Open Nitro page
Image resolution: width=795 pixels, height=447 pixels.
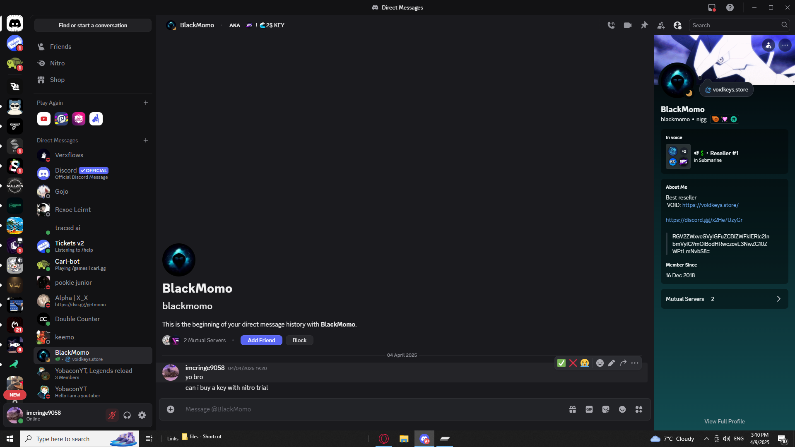(x=93, y=63)
